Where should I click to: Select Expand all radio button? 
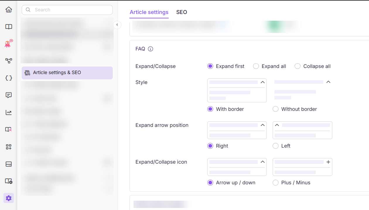256,66
